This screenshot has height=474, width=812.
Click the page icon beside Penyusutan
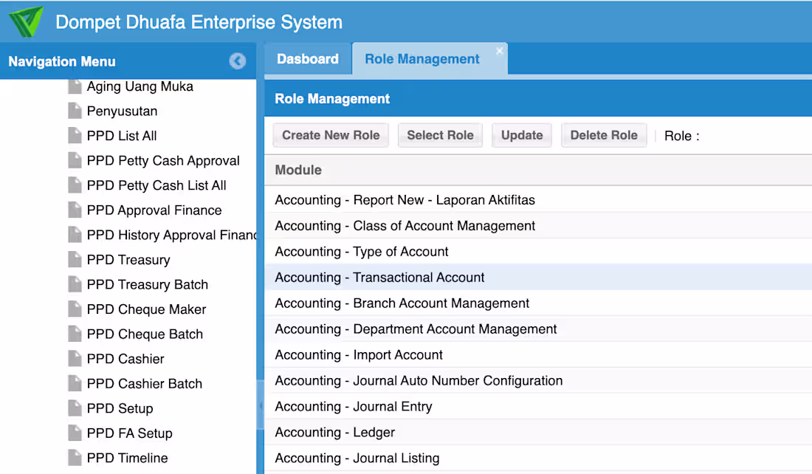(75, 111)
